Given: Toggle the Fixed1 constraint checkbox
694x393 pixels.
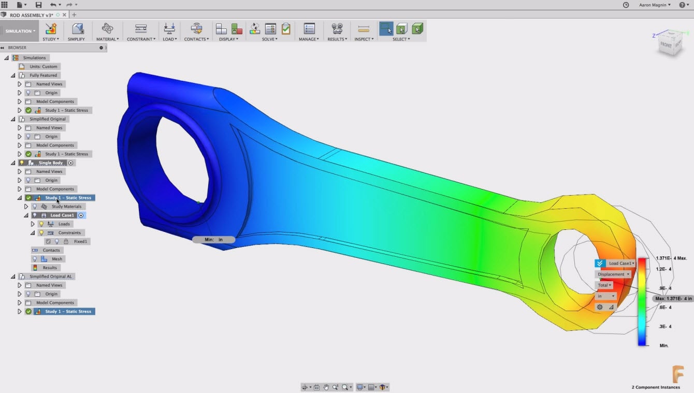Looking at the screenshot, I should click(48, 241).
